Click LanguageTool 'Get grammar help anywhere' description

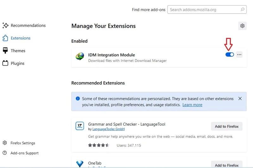click(x=161, y=136)
